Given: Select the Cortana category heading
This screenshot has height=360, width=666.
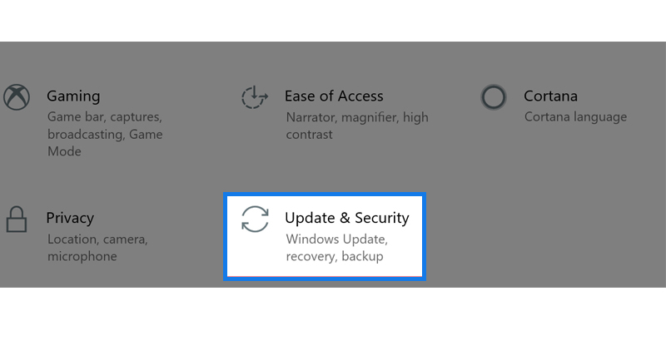Looking at the screenshot, I should coord(550,96).
